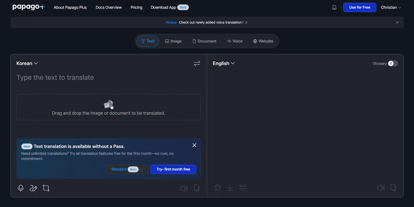Click the New badge beside Download App
This screenshot has height=207, width=414.
[x=183, y=7]
